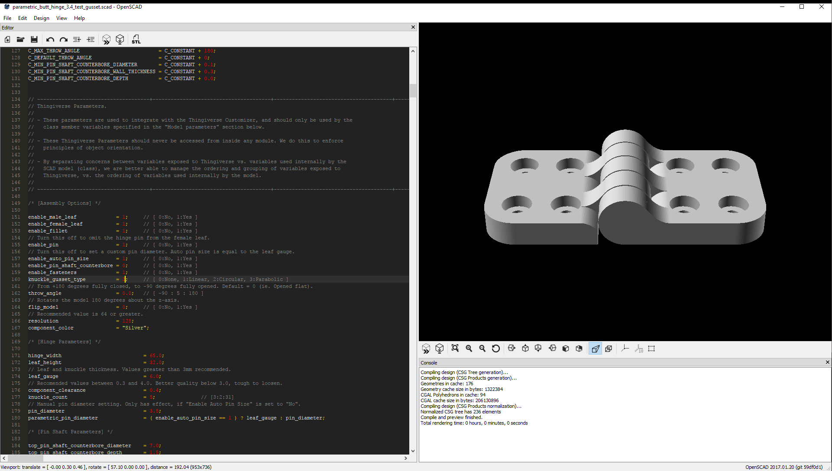The width and height of the screenshot is (832, 471).
Task: Open the Design menu
Action: 41,18
